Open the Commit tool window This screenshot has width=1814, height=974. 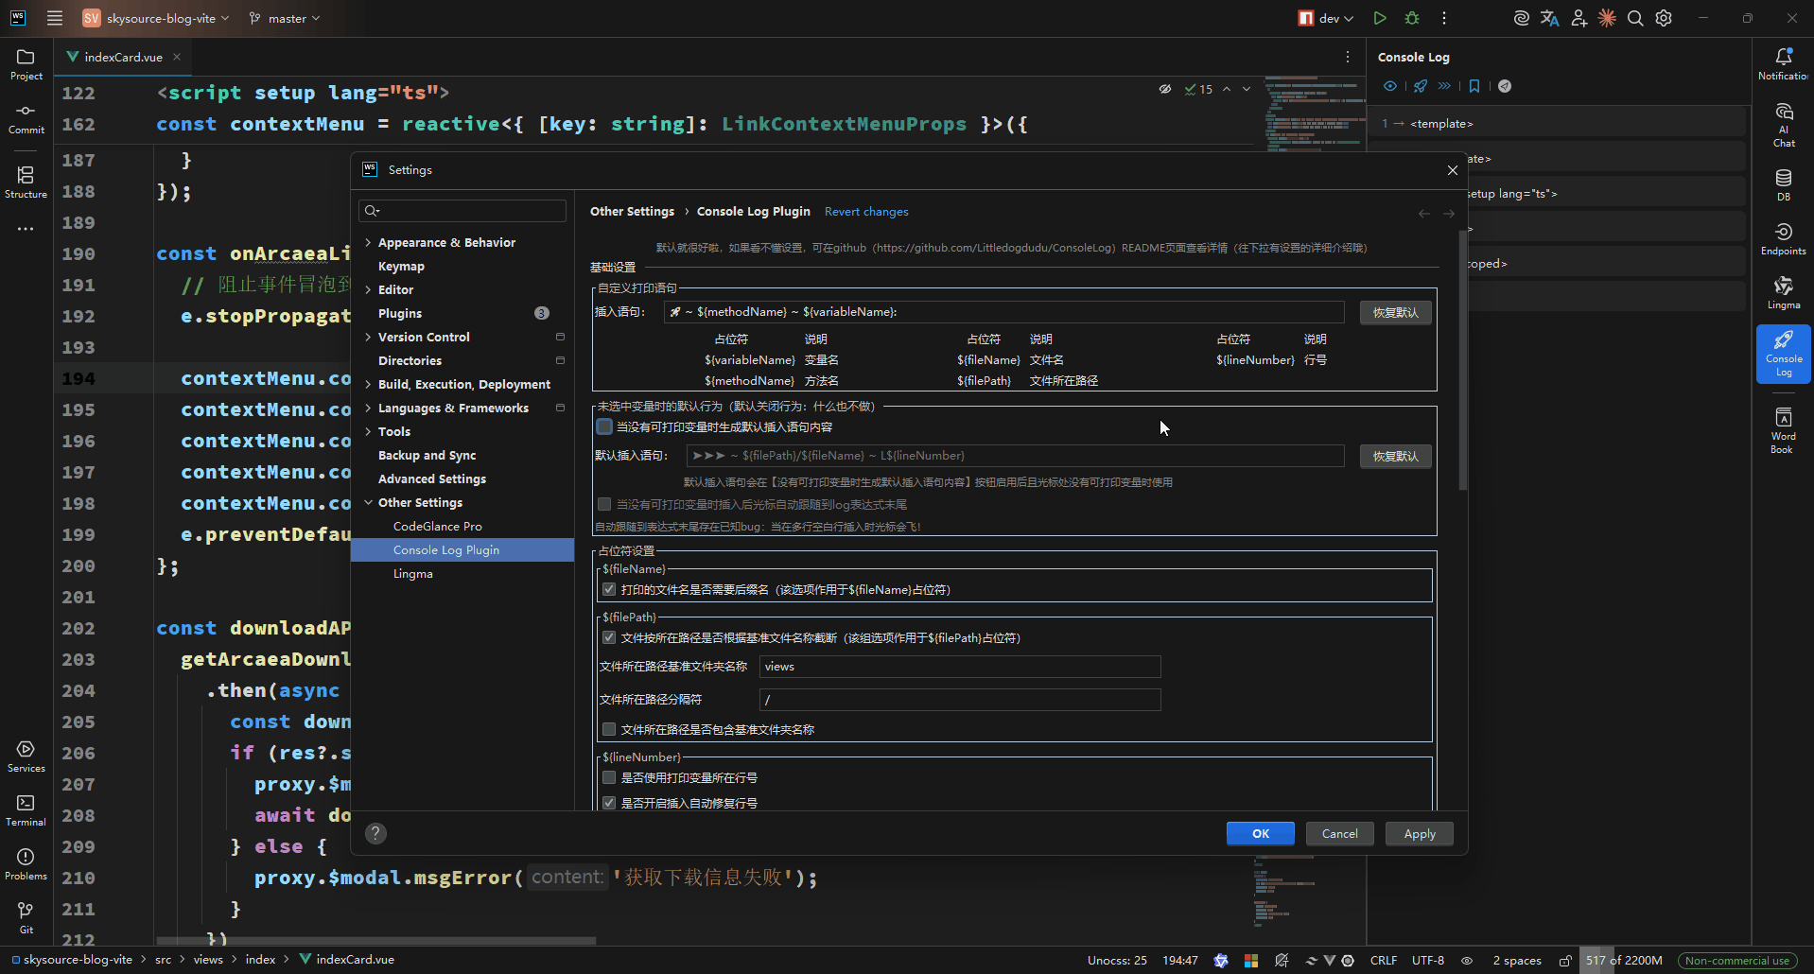pyautogui.click(x=26, y=118)
